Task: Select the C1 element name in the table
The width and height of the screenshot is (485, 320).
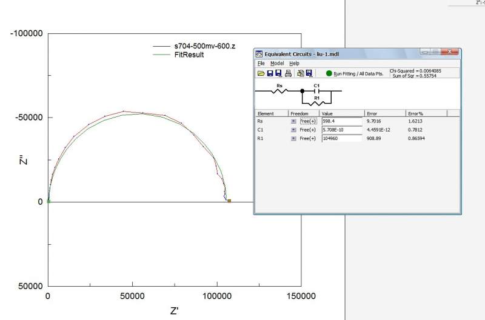Action: 260,130
